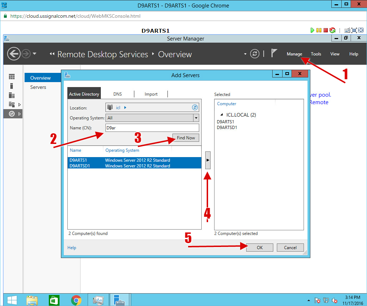Click the red power-off stop icon
367x306 pixels.
326,30
